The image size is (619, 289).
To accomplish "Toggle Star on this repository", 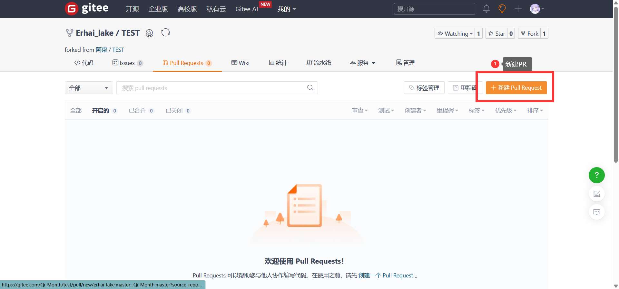I will [496, 33].
